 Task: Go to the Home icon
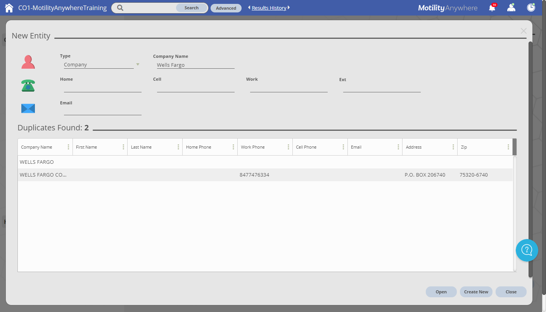(x=9, y=8)
